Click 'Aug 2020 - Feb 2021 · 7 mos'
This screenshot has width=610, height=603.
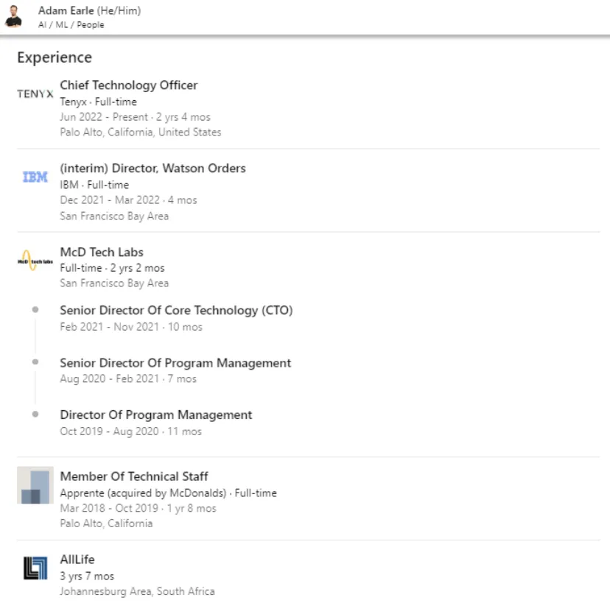coord(128,378)
